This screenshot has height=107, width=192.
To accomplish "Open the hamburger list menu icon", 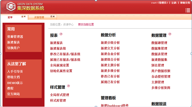I will tap(188, 10).
